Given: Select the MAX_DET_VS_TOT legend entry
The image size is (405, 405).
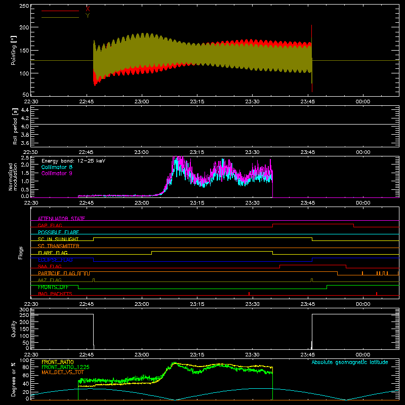Looking at the screenshot, I should click(63, 372).
